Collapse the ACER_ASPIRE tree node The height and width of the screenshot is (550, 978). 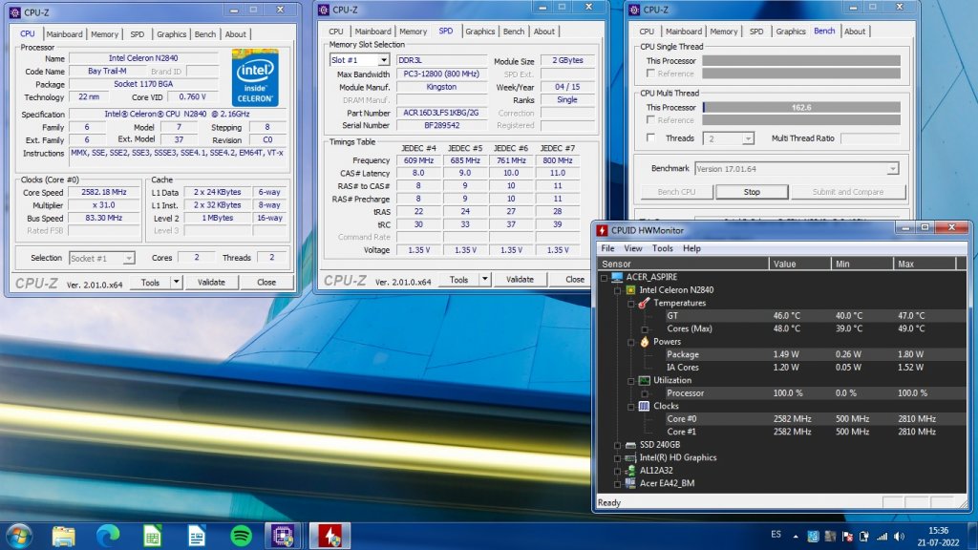click(x=604, y=278)
